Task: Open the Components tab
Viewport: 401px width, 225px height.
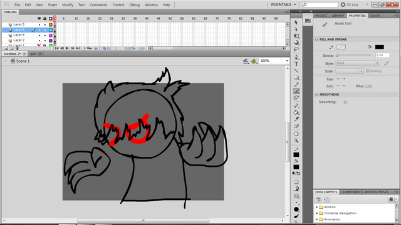Action: tap(352, 192)
